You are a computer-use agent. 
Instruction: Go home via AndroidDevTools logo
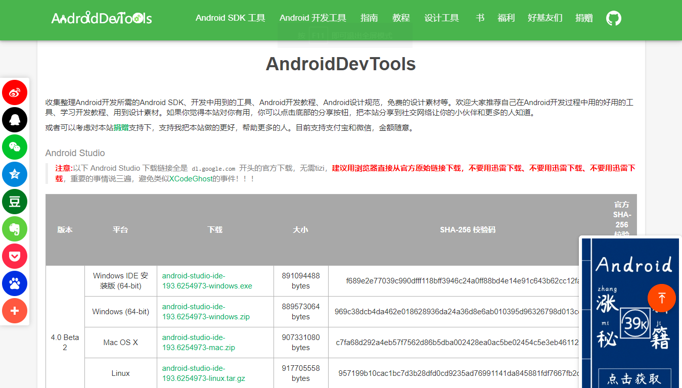(x=102, y=18)
